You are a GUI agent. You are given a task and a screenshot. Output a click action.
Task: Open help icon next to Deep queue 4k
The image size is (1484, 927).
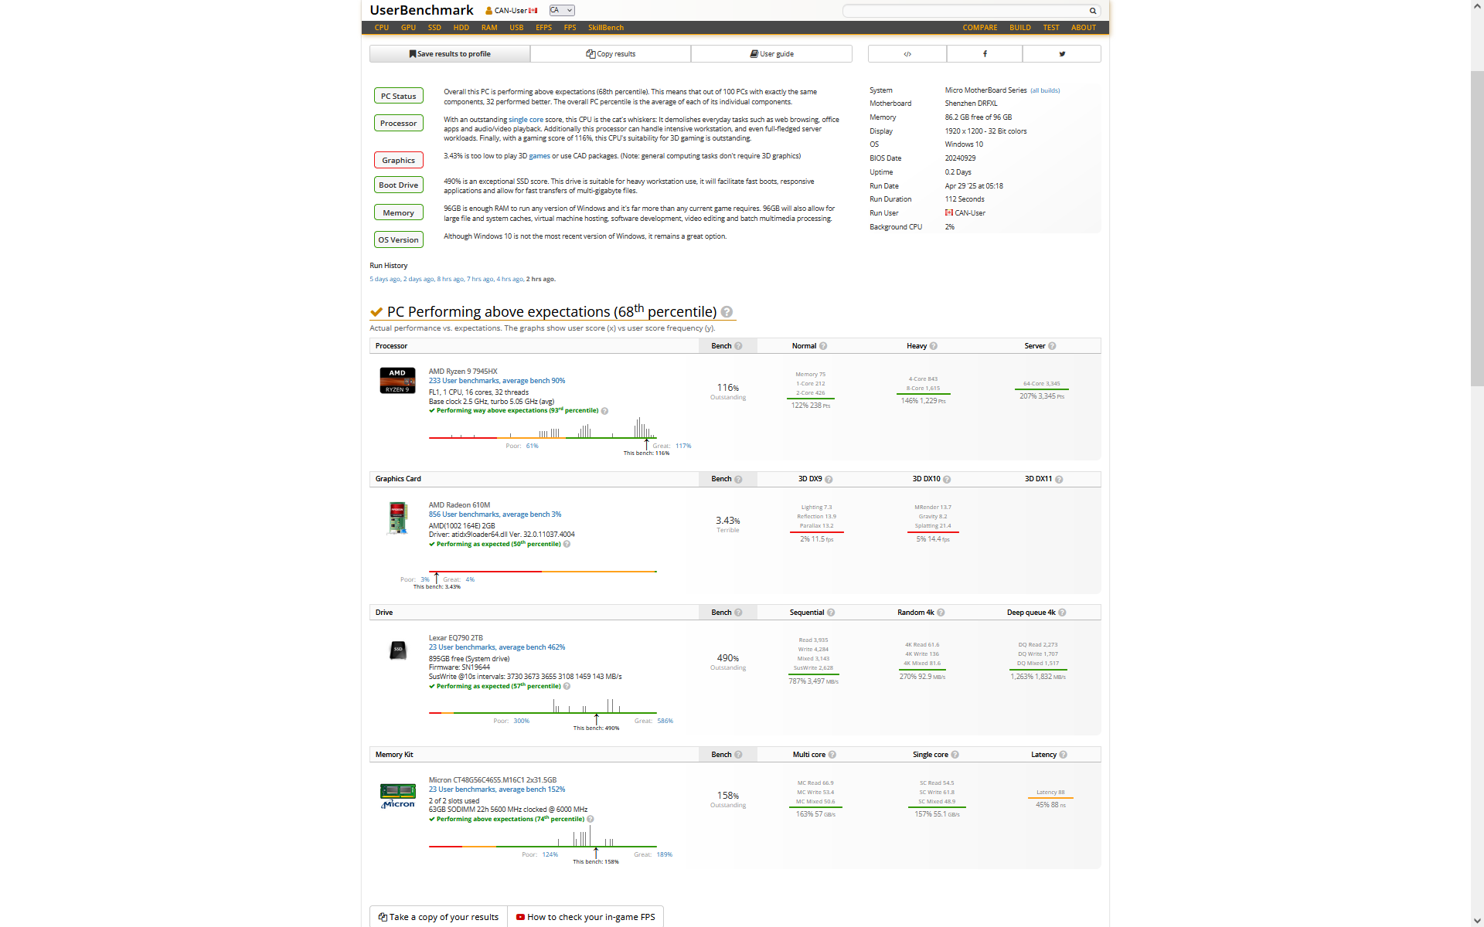(x=1062, y=613)
